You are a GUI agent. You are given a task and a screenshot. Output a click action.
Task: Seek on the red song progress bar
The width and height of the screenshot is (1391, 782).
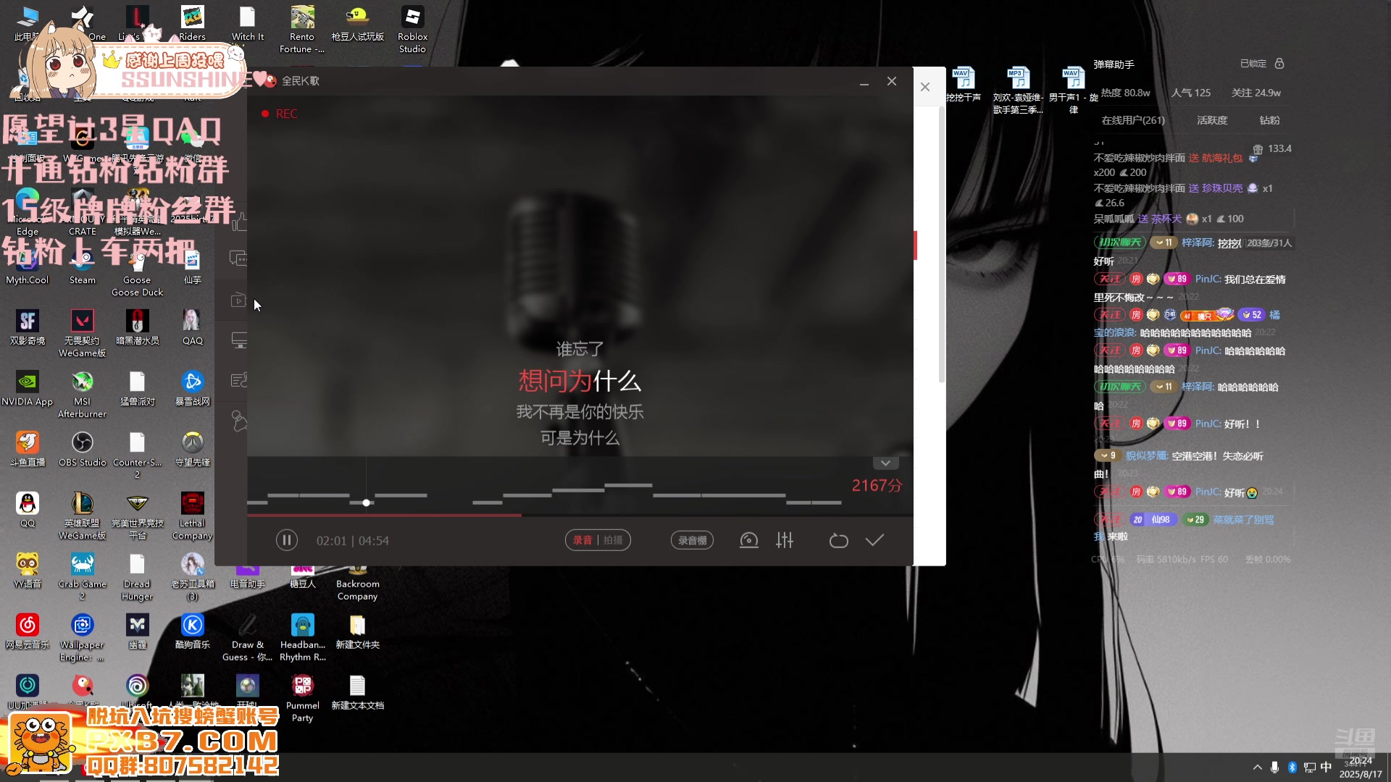[x=580, y=515]
